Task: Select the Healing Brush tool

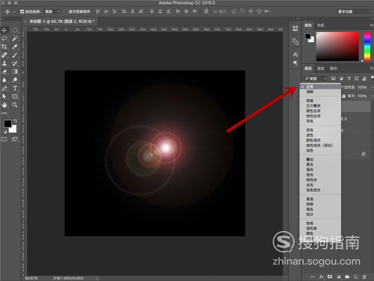Action: pos(4,55)
